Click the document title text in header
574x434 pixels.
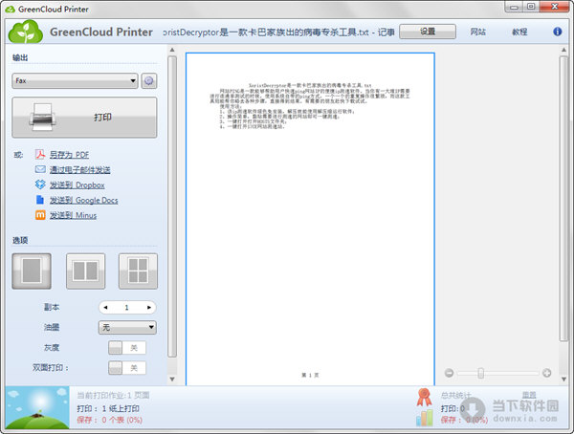click(x=279, y=33)
